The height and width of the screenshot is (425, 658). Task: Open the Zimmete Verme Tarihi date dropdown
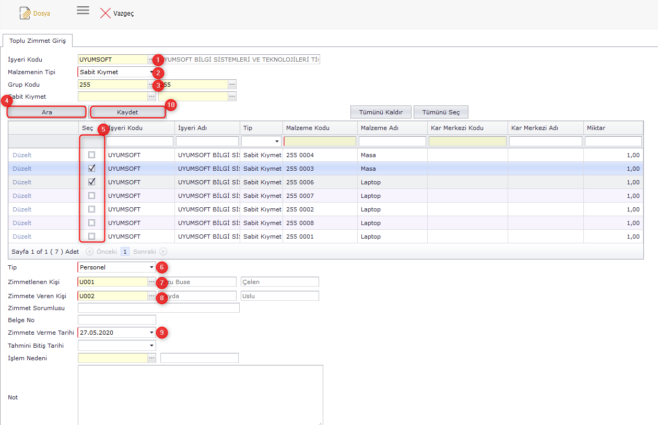click(x=152, y=333)
